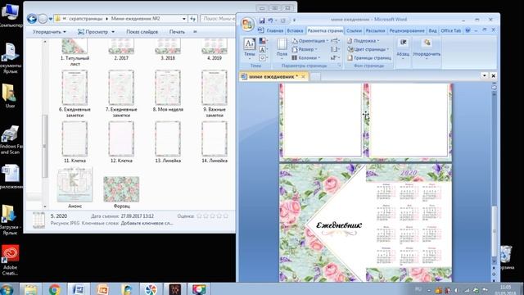Click the Explorer search field
This screenshot has height=295, width=524.
click(219, 19)
